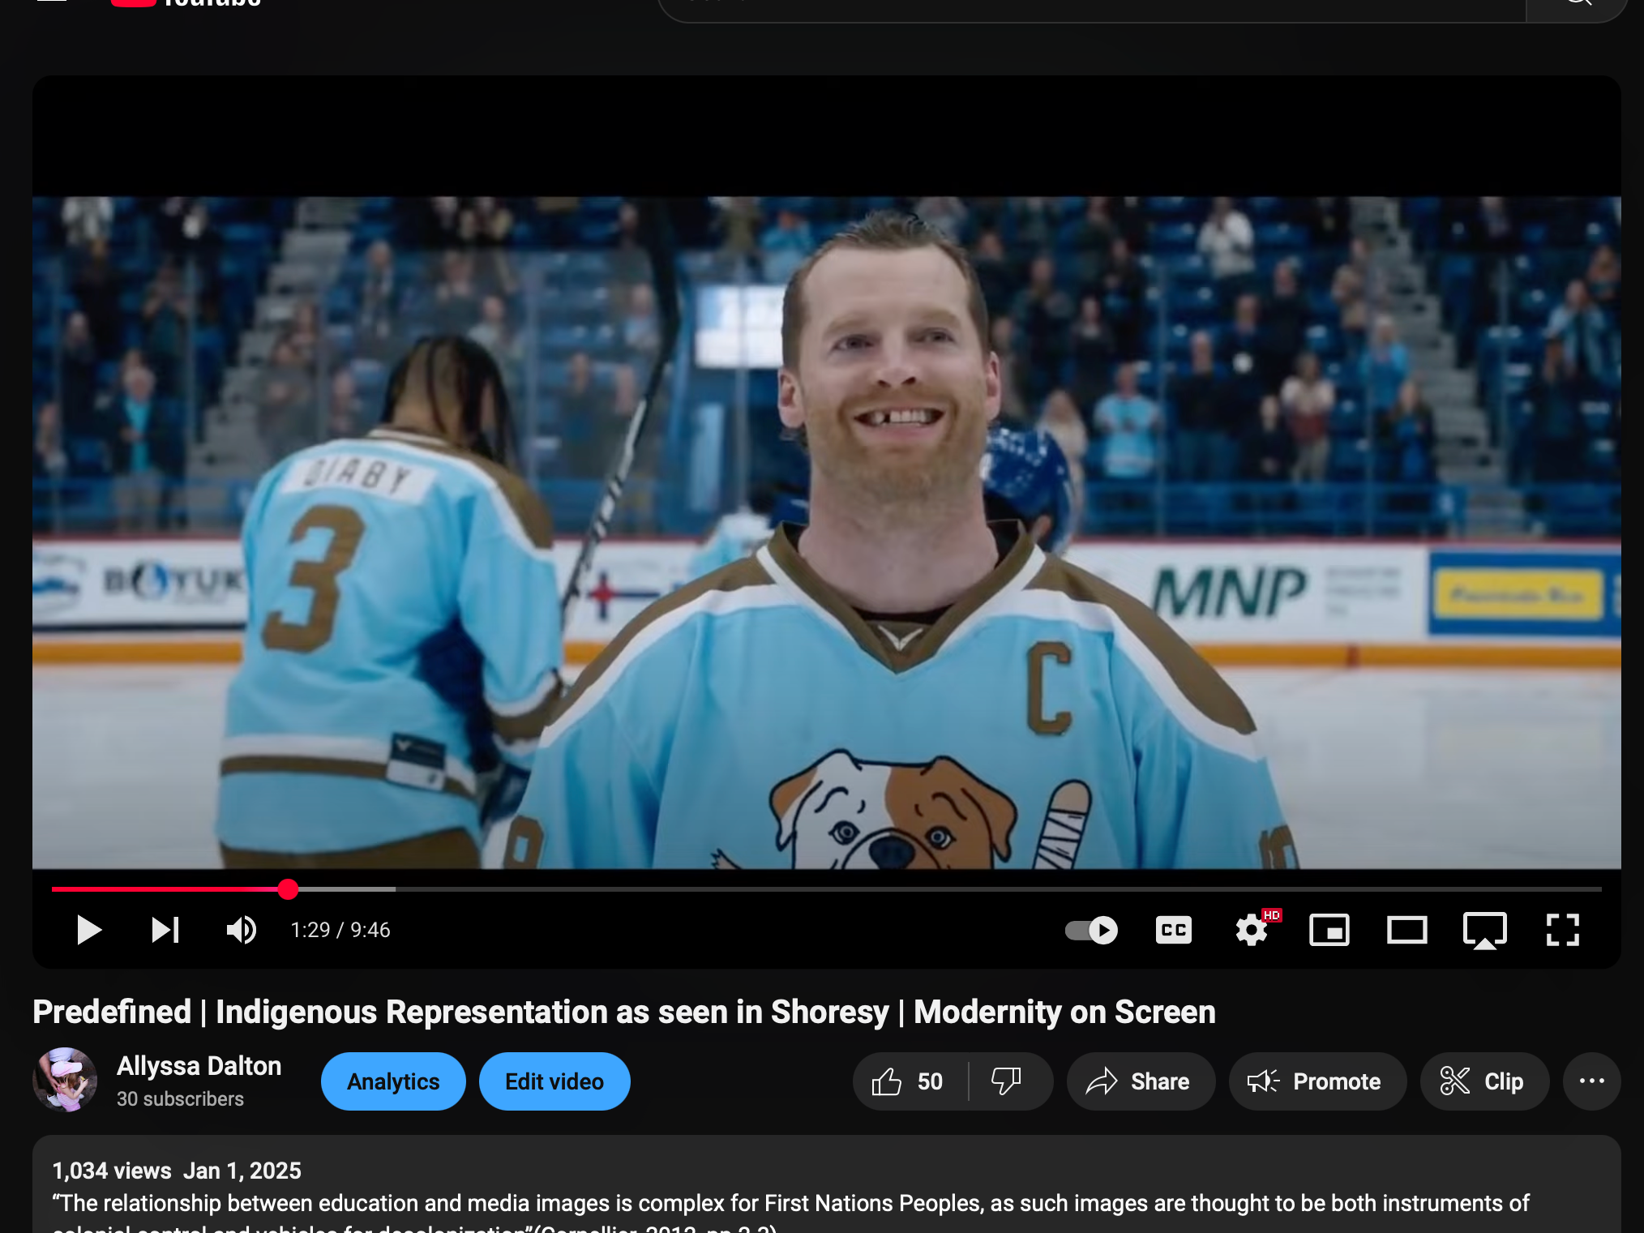Mute the video volume
This screenshot has width=1644, height=1233.
[242, 930]
